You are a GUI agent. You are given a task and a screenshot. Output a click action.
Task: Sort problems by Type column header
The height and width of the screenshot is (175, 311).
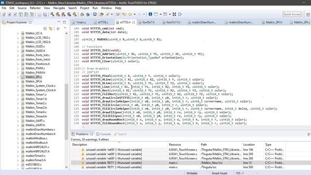275,145
